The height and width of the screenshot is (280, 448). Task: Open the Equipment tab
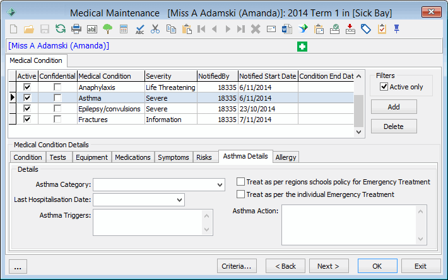coord(91,157)
